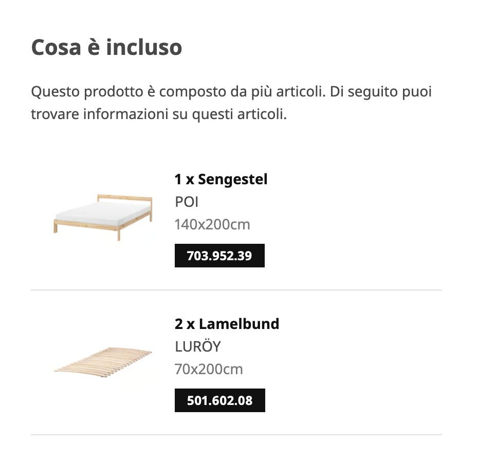Click the 70x200cm size text

(209, 370)
